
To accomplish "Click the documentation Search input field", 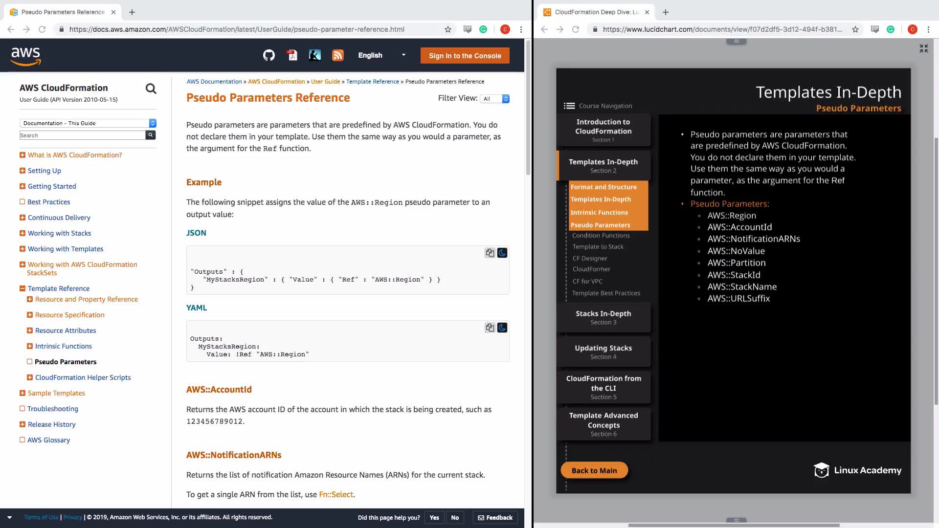I will point(82,135).
